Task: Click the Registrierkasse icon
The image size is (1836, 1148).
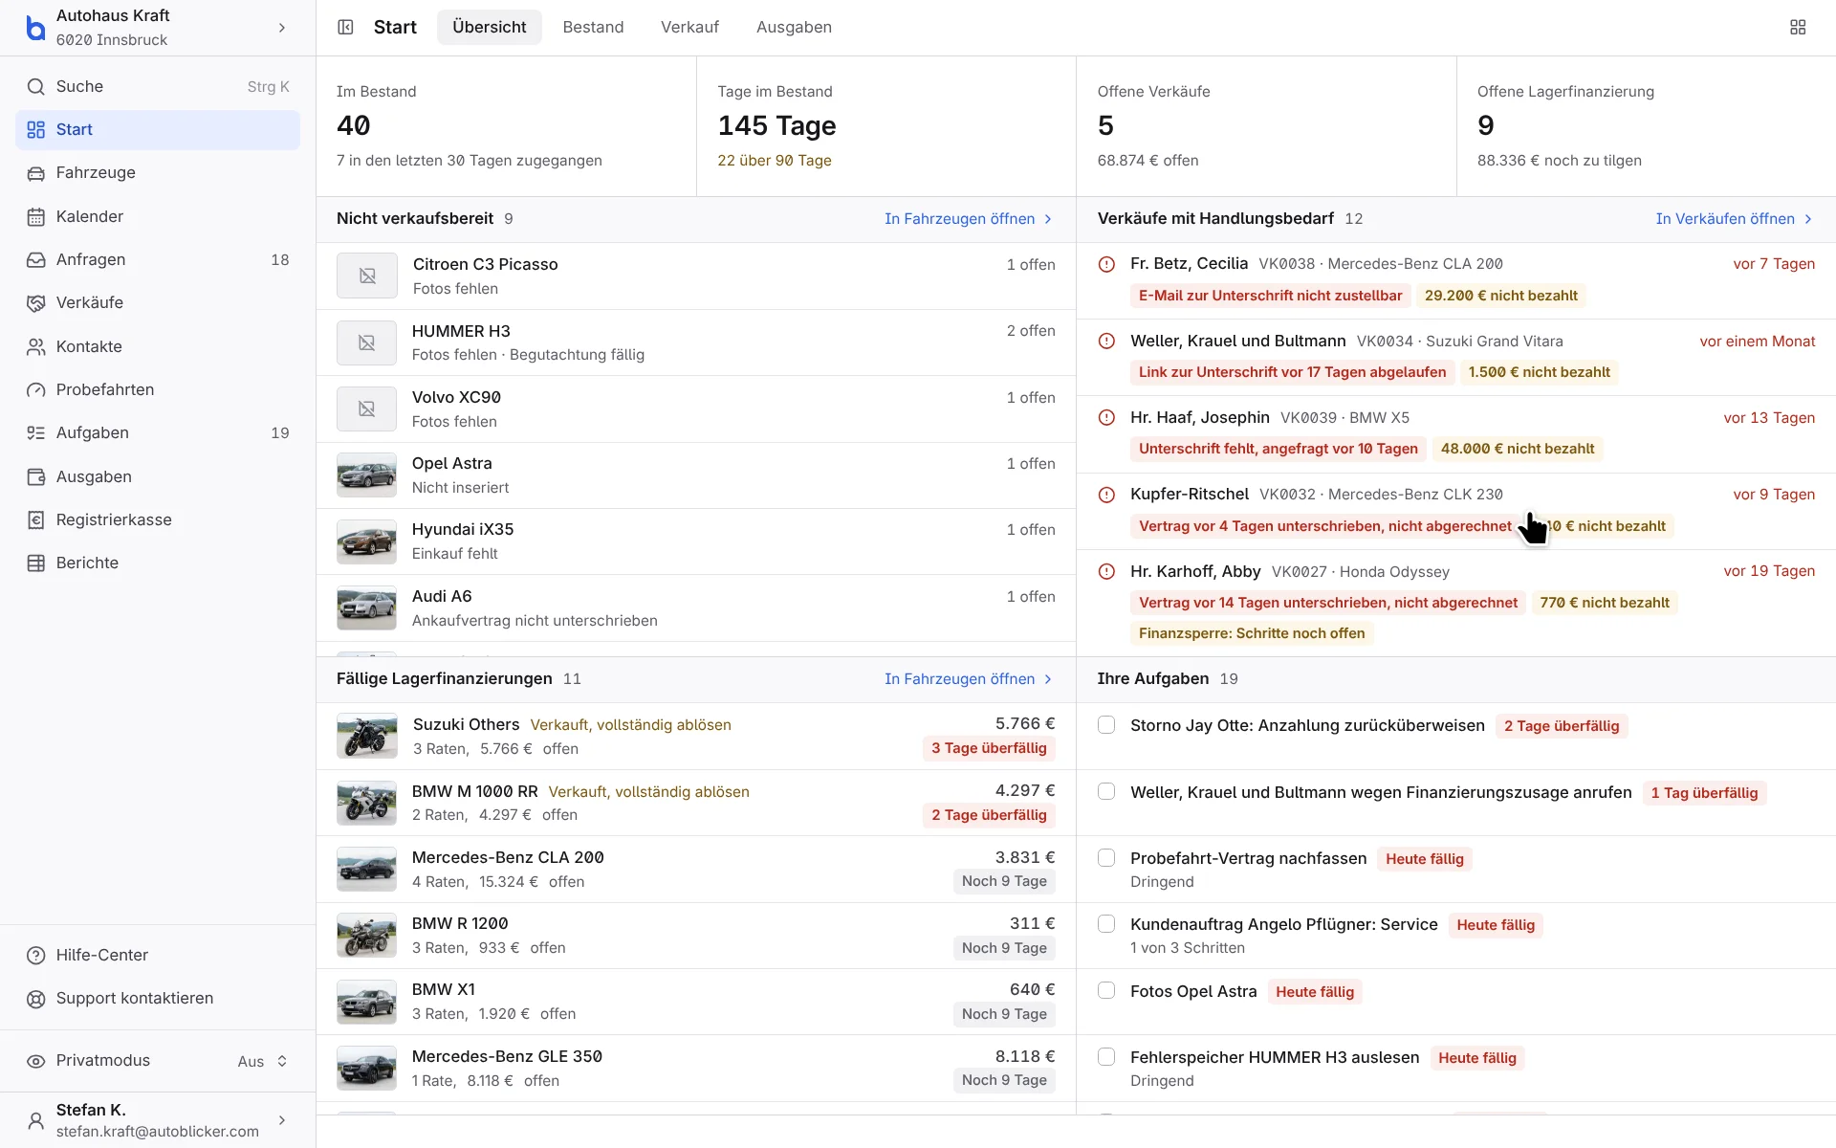Action: click(x=35, y=519)
